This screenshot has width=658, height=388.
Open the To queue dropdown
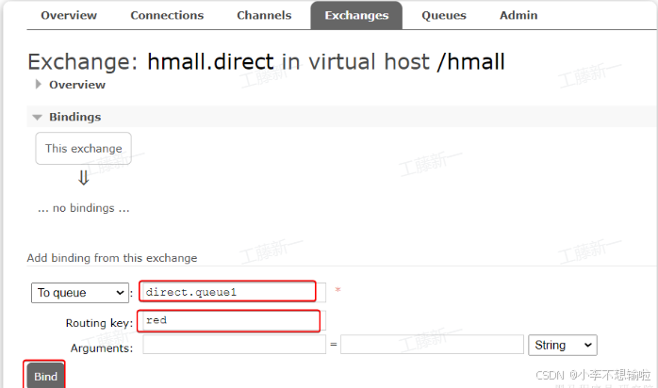click(80, 293)
